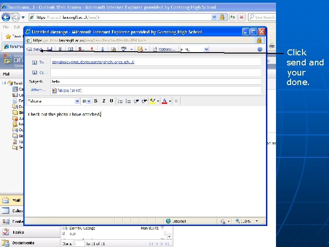The height and width of the screenshot is (247, 329).
Task: Set low importance with the blue down-arrow icon
Action: click(x=102, y=49)
